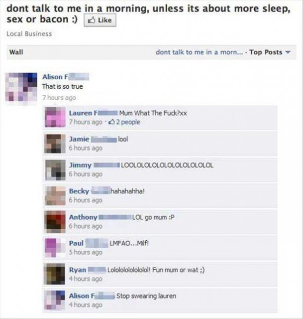The width and height of the screenshot is (303, 319).
Task: Click Jamie's profile thumbnail
Action: 55,144
